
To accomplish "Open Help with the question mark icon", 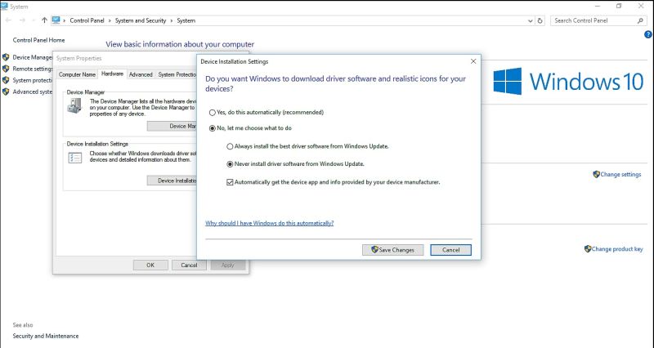I will click(x=647, y=34).
